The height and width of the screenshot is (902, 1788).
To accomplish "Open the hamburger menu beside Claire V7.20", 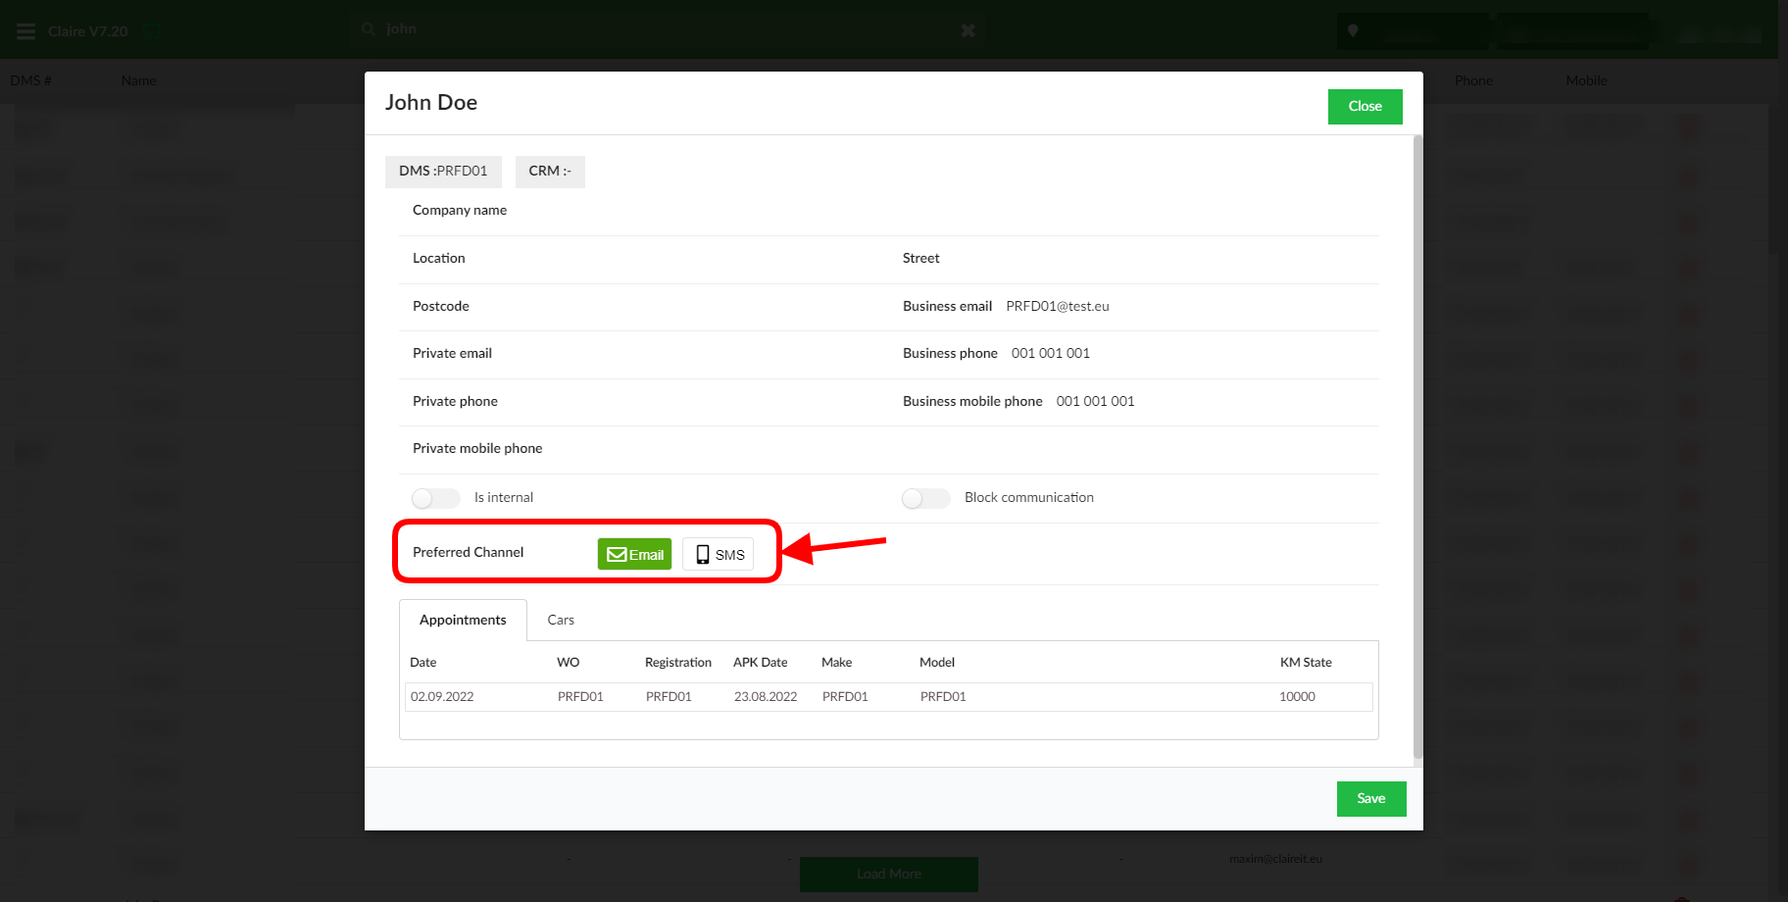I will 26,31.
